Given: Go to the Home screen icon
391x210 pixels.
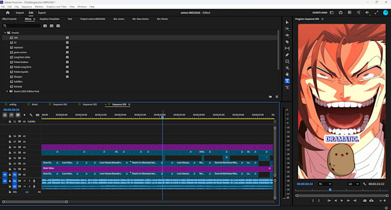Looking at the screenshot, I should click(7, 13).
